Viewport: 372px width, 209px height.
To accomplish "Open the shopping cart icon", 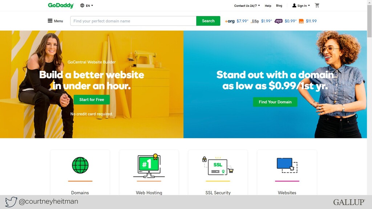I will pyautogui.click(x=317, y=5).
